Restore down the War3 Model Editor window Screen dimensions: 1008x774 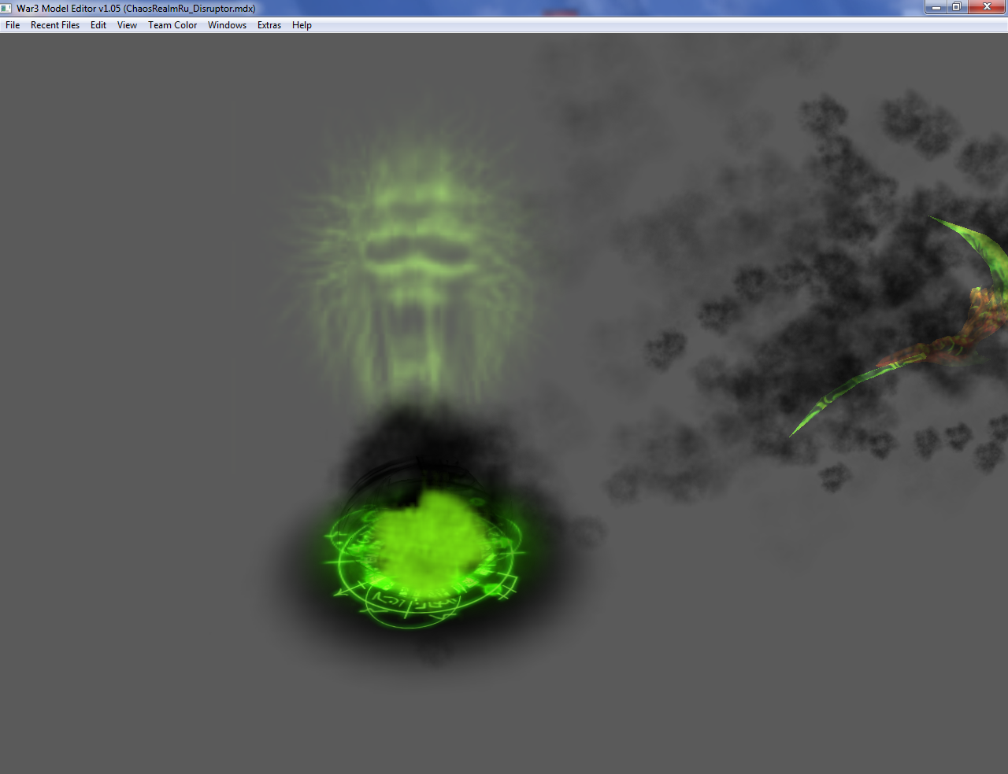click(957, 7)
